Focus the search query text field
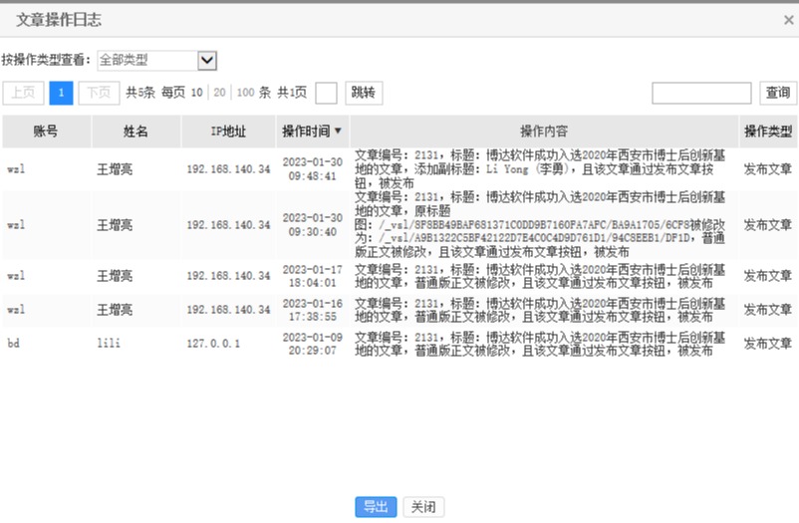 click(701, 93)
